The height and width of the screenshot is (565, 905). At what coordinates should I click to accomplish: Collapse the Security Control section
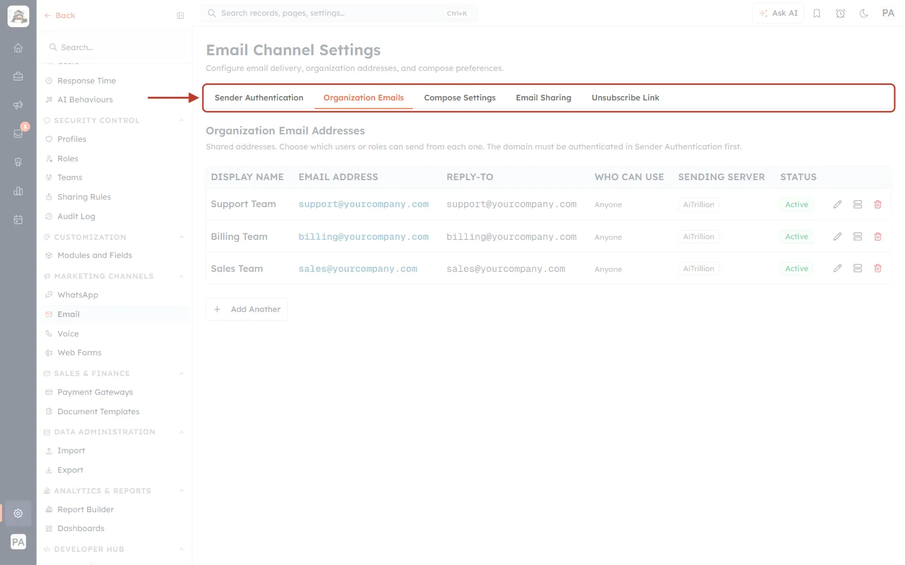tap(182, 121)
